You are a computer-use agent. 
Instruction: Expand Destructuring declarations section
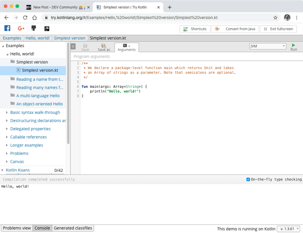coord(7,120)
